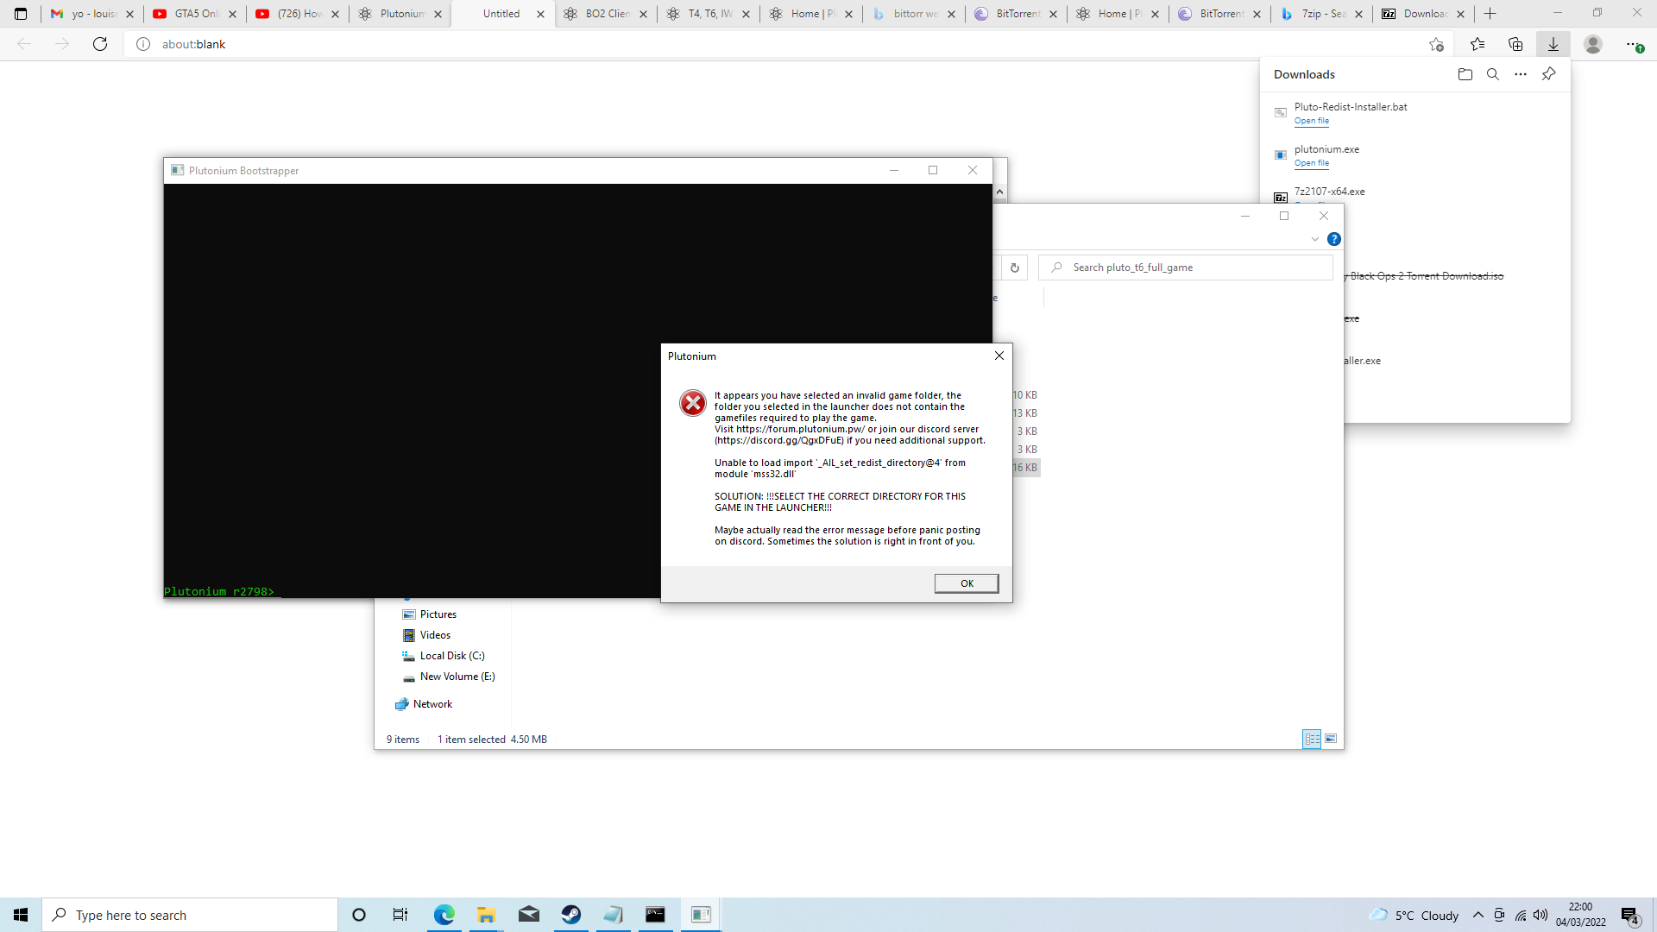Close the Plutonium error dialog with X
The height and width of the screenshot is (932, 1657).
tap(999, 356)
